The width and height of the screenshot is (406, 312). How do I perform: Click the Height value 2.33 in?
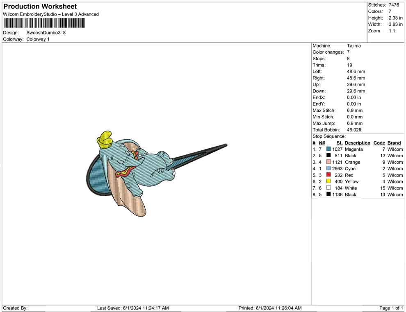pyautogui.click(x=396, y=18)
